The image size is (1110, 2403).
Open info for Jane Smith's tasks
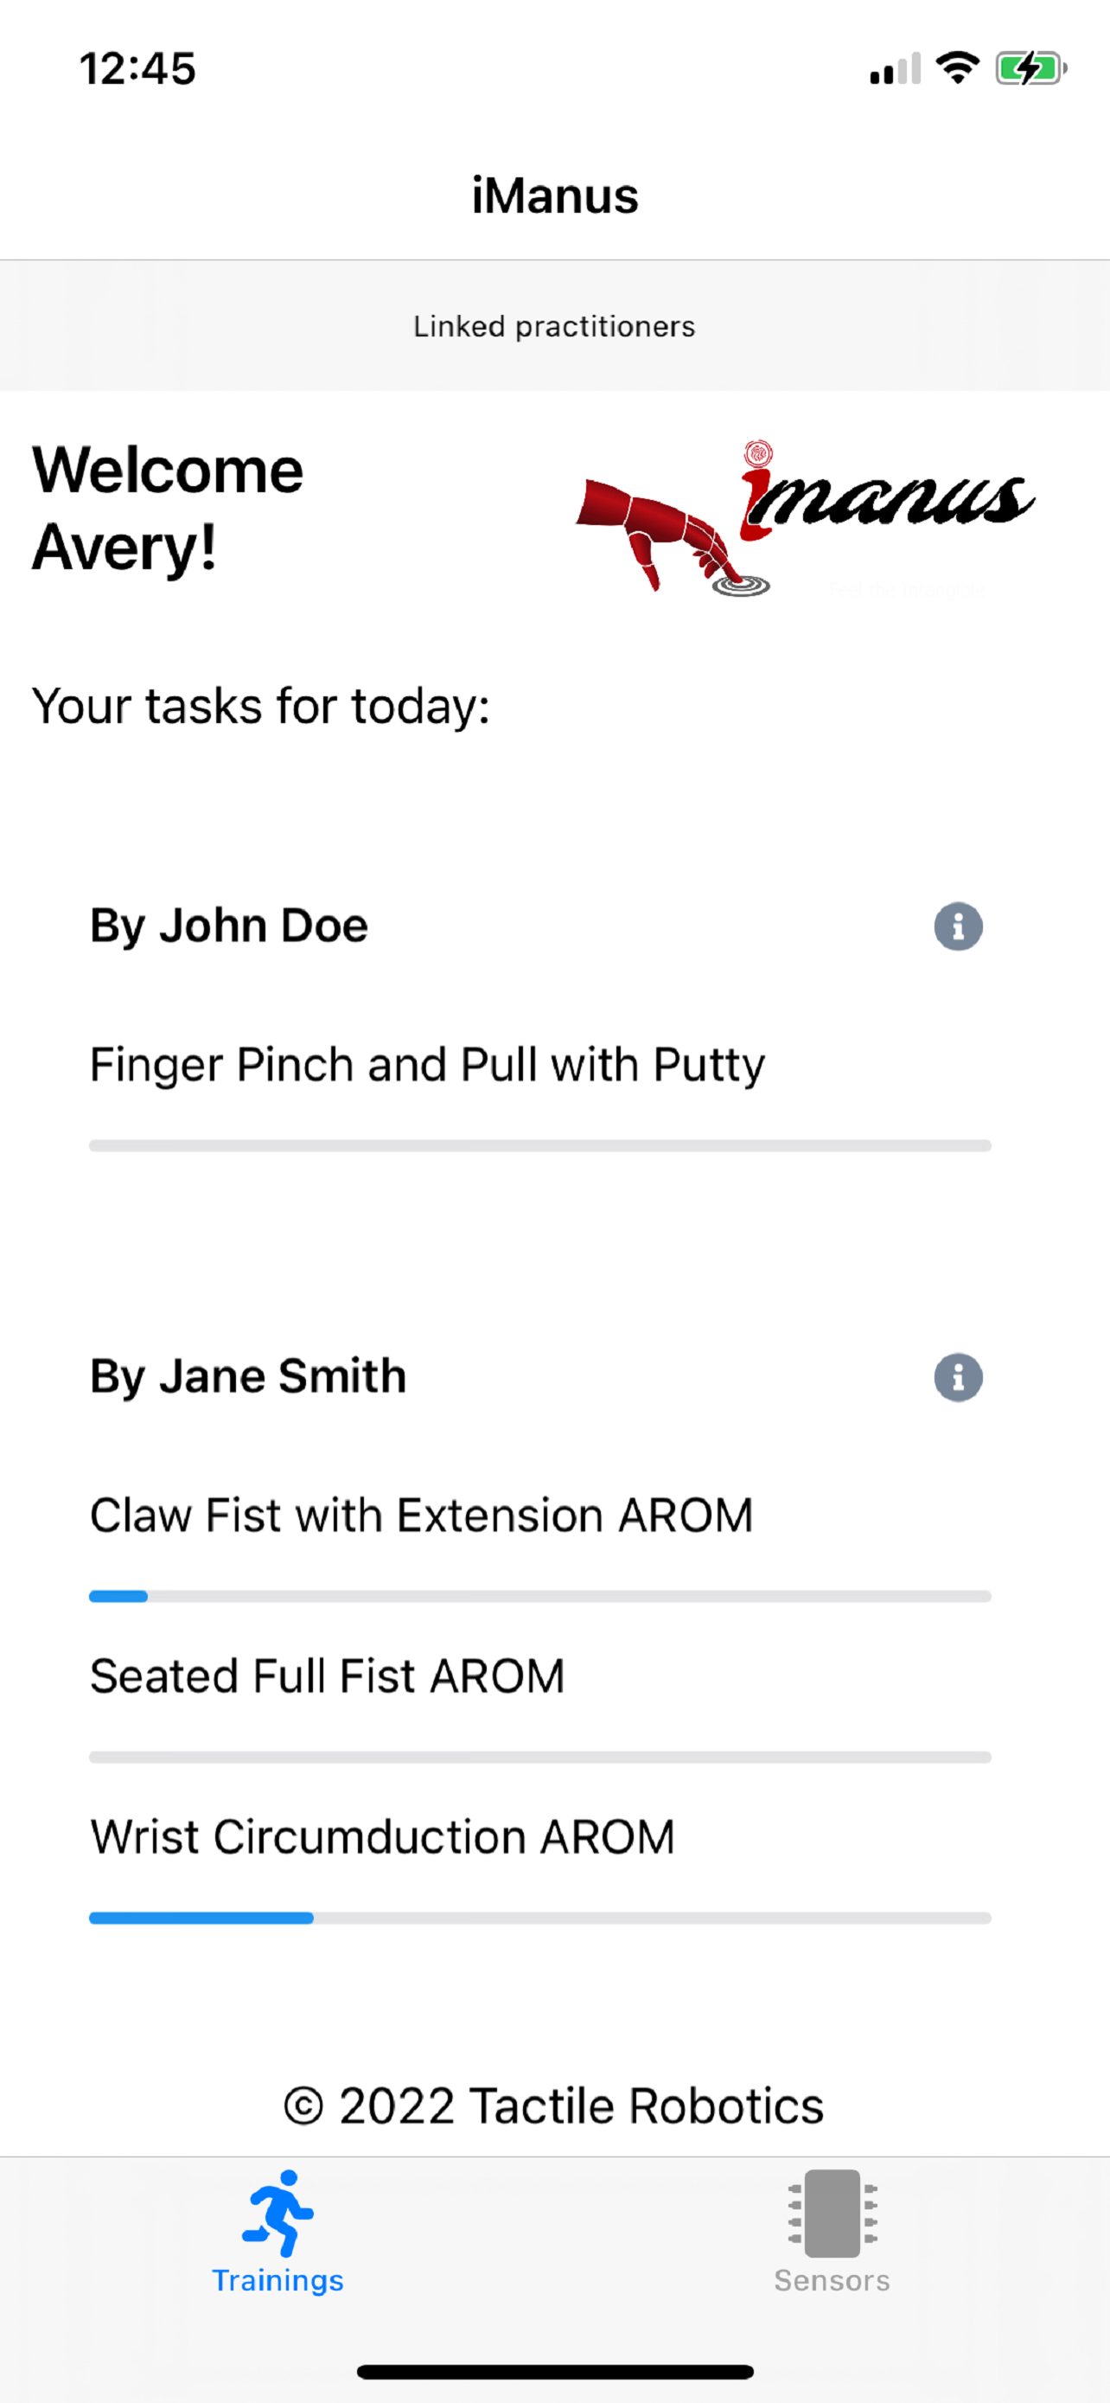coord(957,1377)
